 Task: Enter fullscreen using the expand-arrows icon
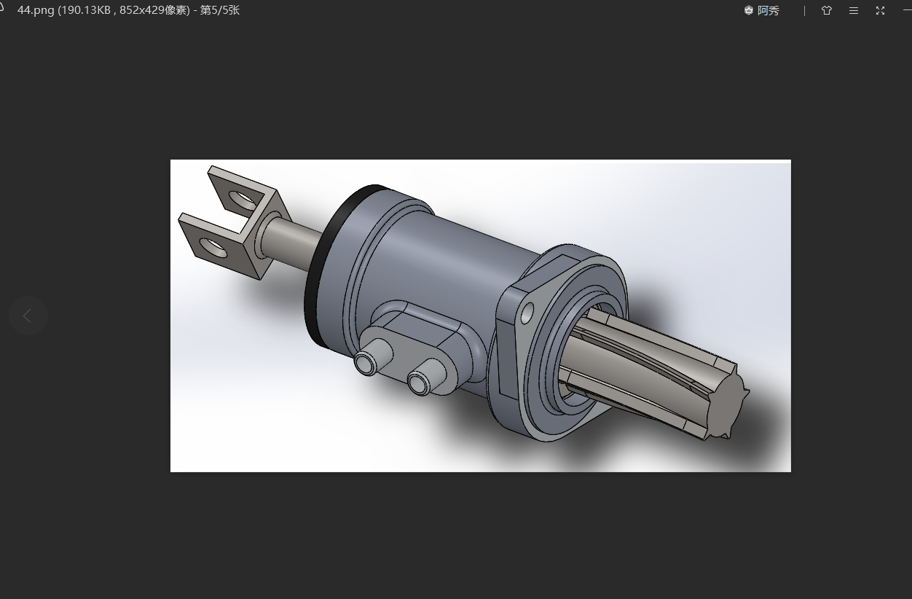coord(880,10)
